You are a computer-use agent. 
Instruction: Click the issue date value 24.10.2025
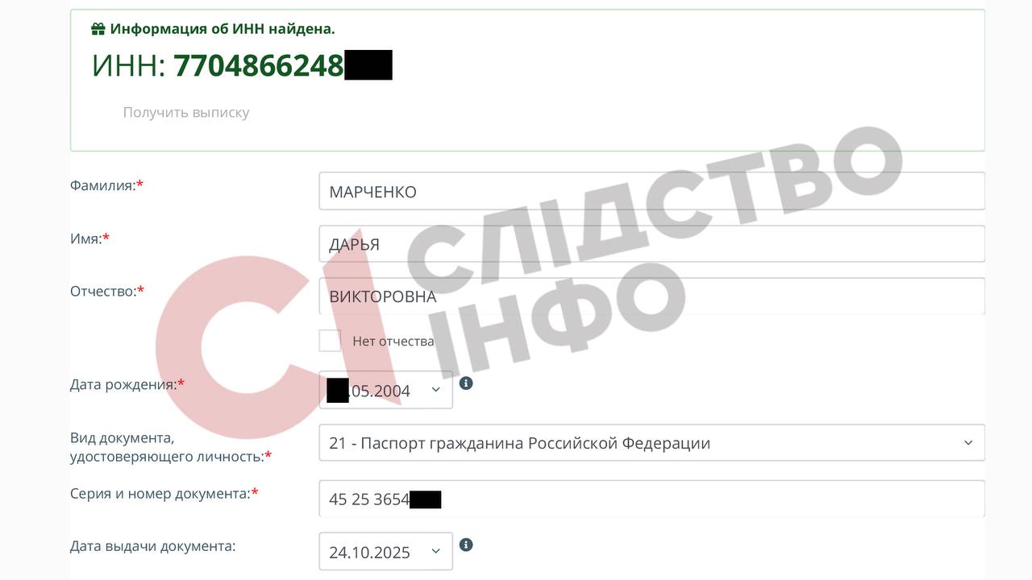pyautogui.click(x=369, y=552)
